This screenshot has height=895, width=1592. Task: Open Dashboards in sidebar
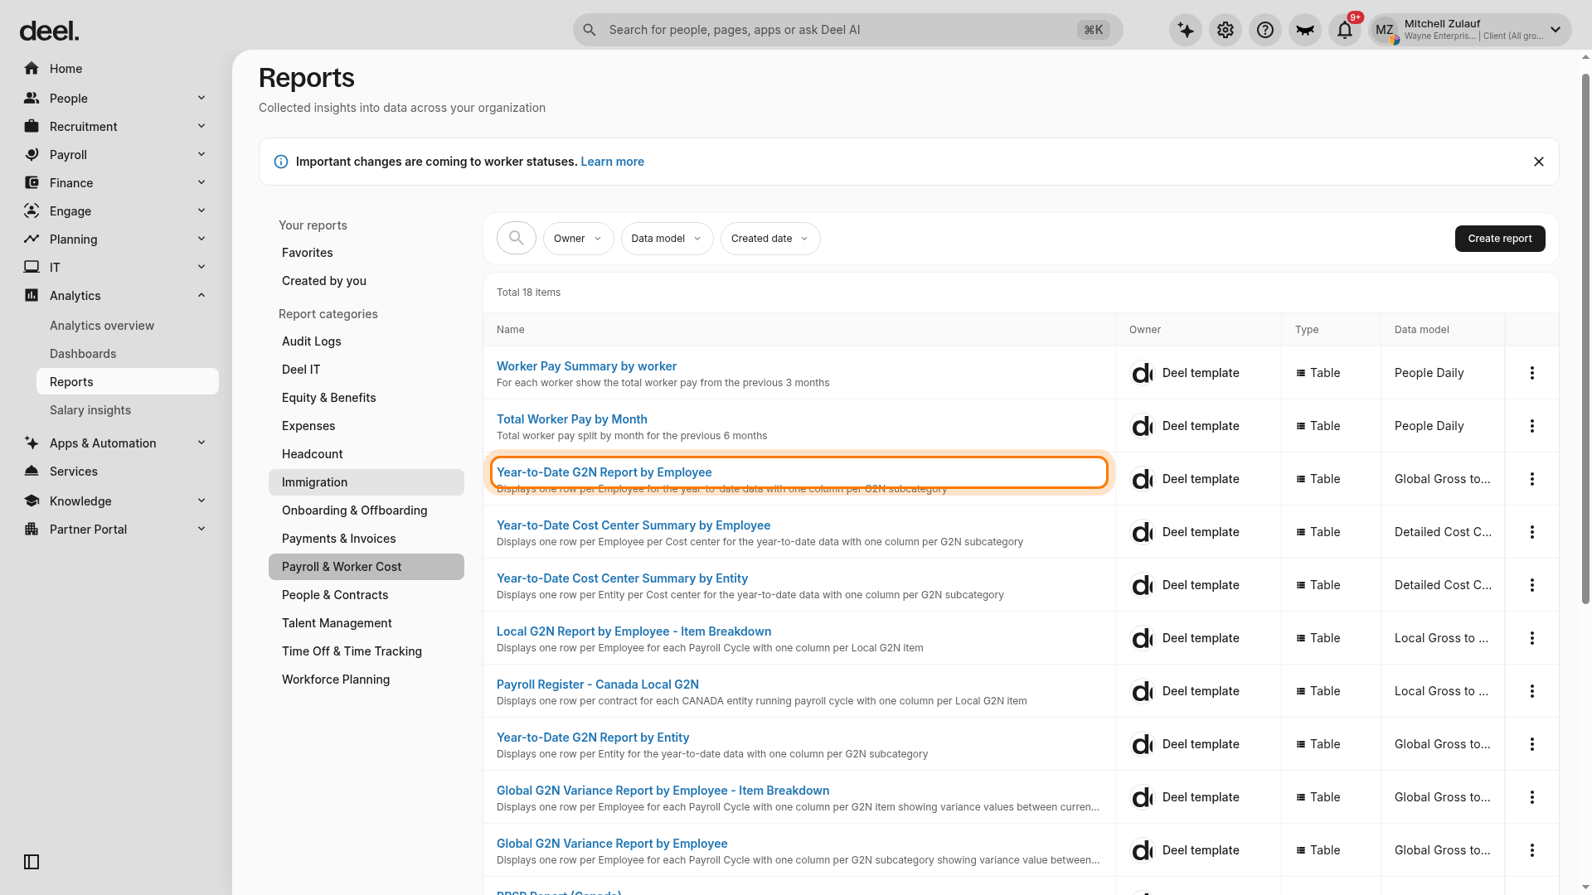click(x=83, y=354)
